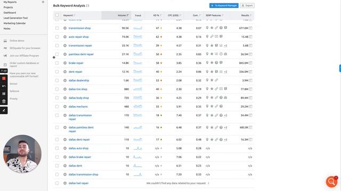Restart the recording using the undo arrow icon
Screen dimensions: 341x191
[x=4, y=86]
